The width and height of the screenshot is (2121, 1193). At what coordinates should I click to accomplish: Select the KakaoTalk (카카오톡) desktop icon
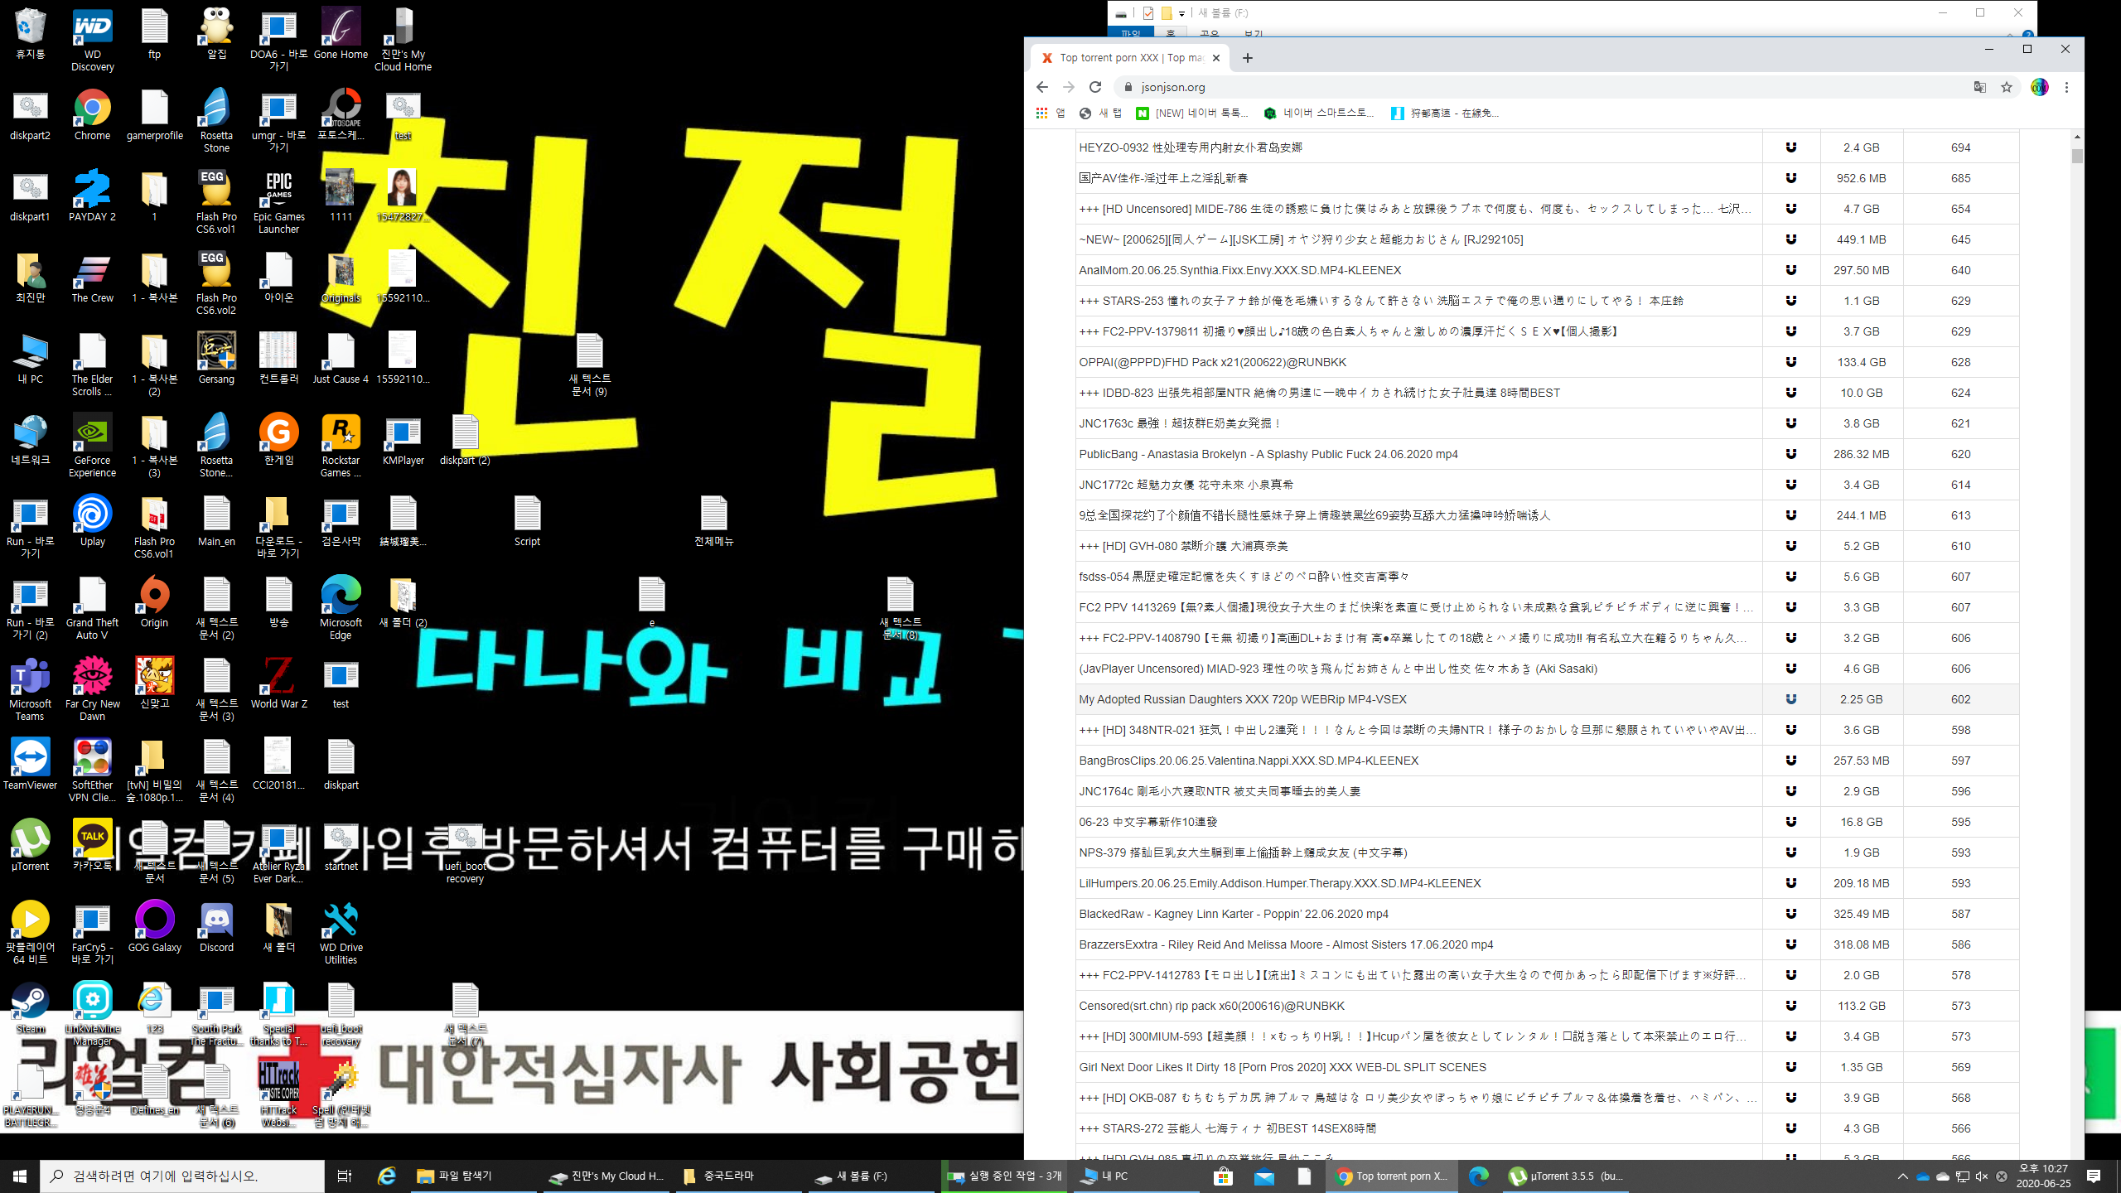(92, 846)
